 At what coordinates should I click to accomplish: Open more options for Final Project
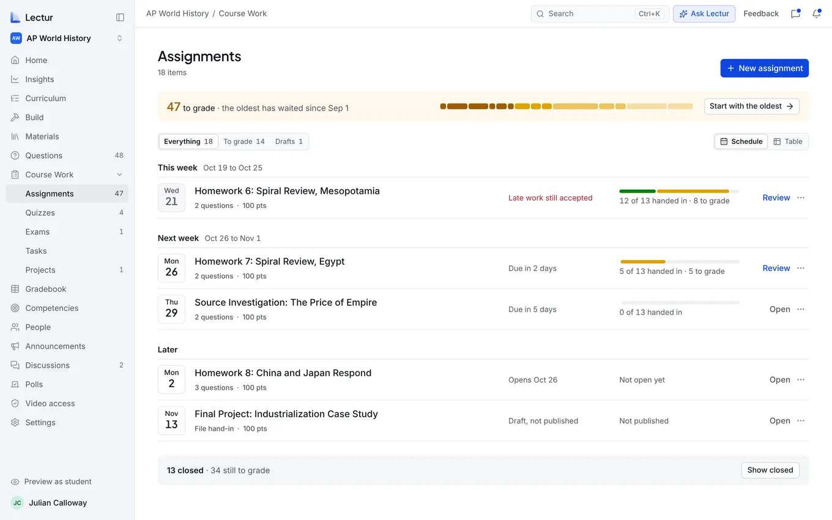[x=801, y=420]
